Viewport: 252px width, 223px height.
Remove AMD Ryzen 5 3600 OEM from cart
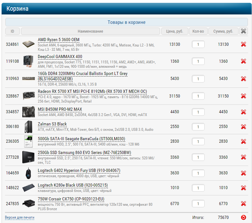244,44
